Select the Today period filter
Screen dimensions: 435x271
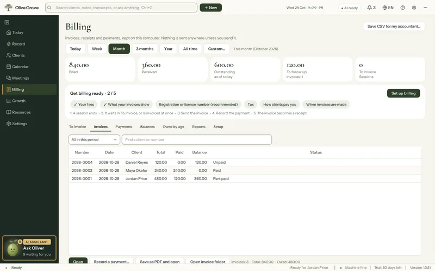click(x=75, y=49)
